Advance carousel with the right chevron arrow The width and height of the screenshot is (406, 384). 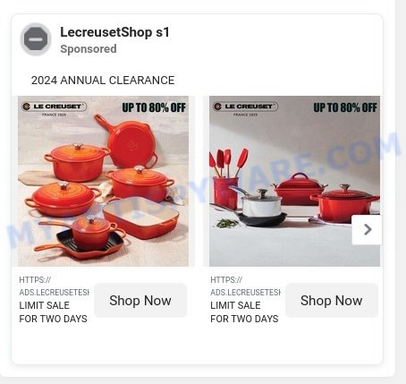pos(367,229)
